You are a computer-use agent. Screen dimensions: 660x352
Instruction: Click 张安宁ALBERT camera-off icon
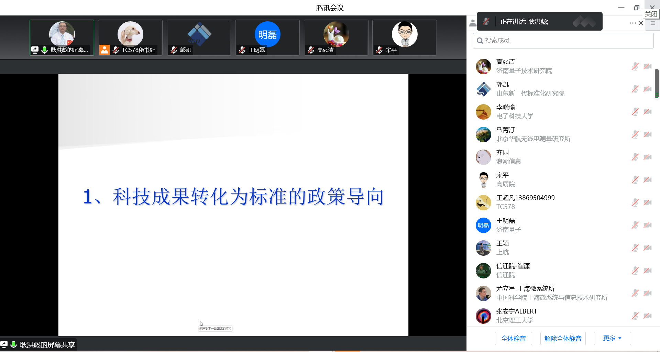[648, 316]
